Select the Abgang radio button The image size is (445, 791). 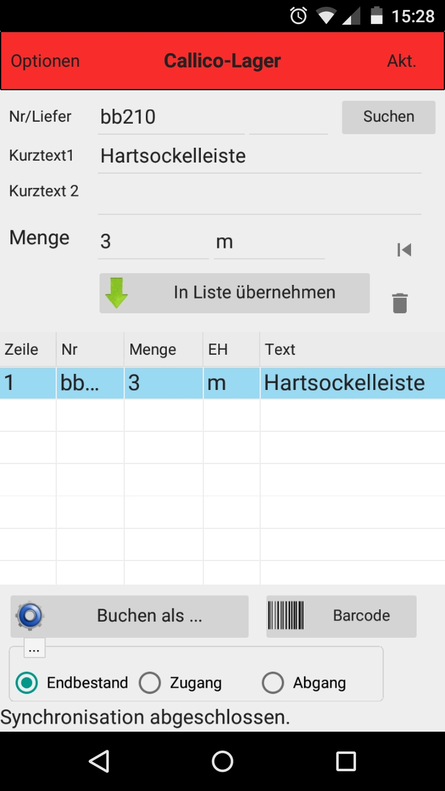[273, 683]
